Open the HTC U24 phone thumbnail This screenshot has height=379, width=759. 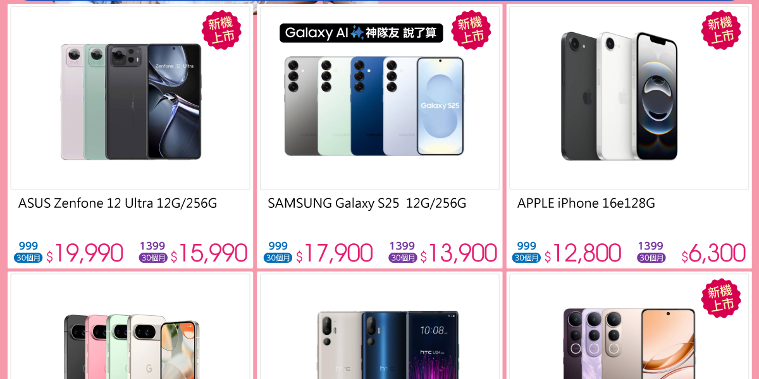tap(388, 344)
